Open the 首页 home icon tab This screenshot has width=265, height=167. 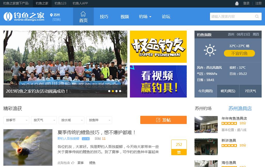tap(83, 17)
